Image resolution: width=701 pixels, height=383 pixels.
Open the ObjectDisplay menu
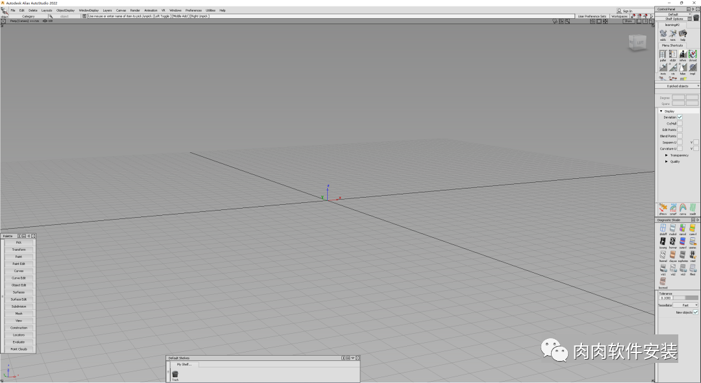pos(66,10)
